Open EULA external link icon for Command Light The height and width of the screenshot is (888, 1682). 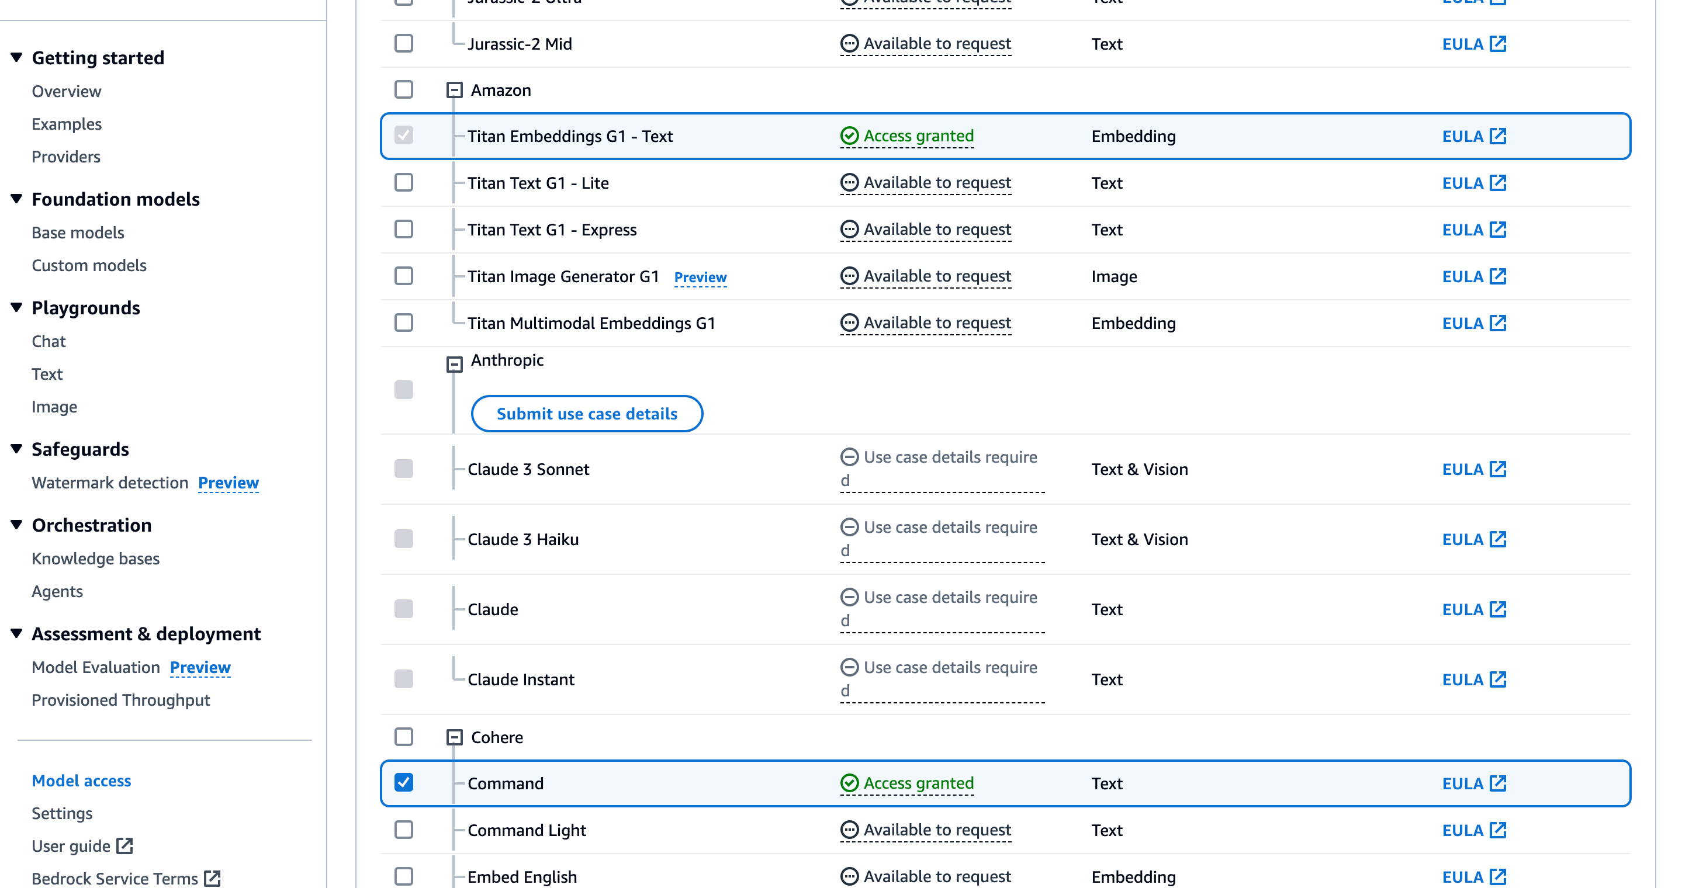point(1498,830)
